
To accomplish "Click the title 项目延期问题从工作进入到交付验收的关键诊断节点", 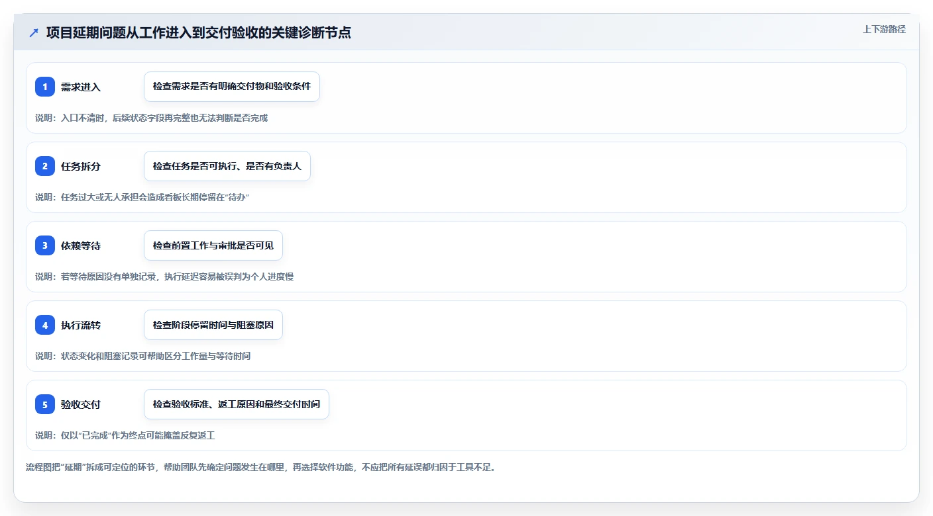I will point(199,32).
